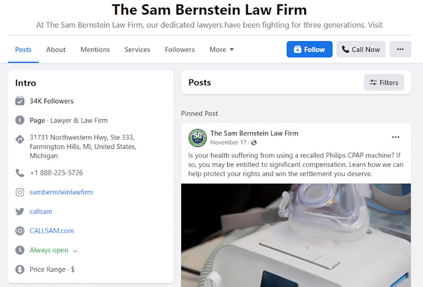Click the phone icon in Intro

(20, 173)
